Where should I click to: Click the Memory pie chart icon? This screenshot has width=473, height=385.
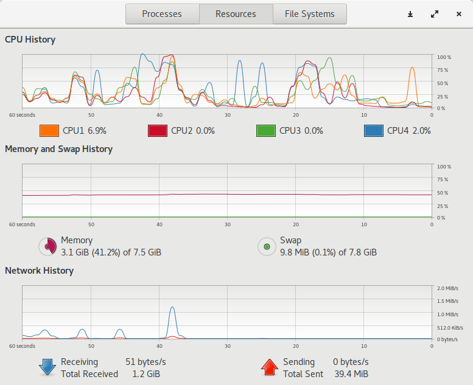47,246
